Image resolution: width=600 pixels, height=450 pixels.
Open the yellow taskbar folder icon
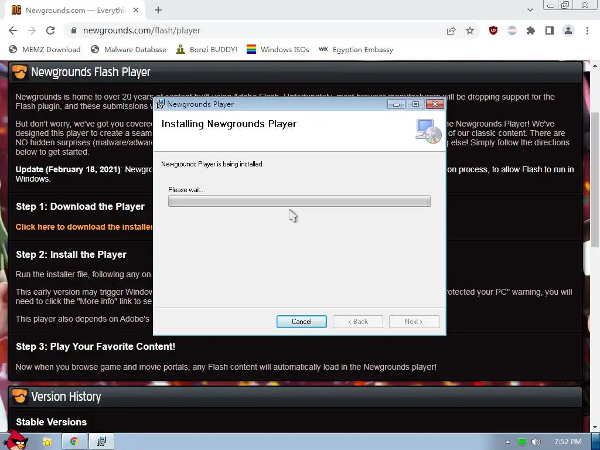[47, 442]
